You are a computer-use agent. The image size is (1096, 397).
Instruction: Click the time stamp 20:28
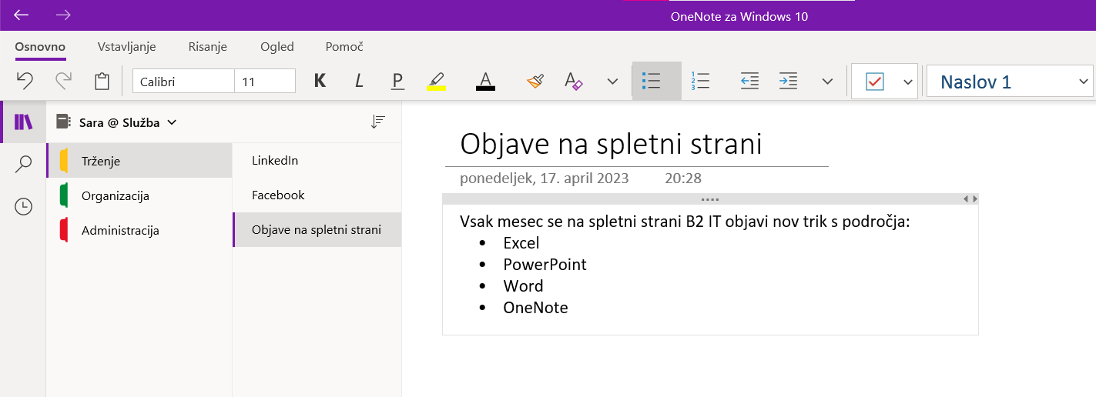pyautogui.click(x=683, y=178)
